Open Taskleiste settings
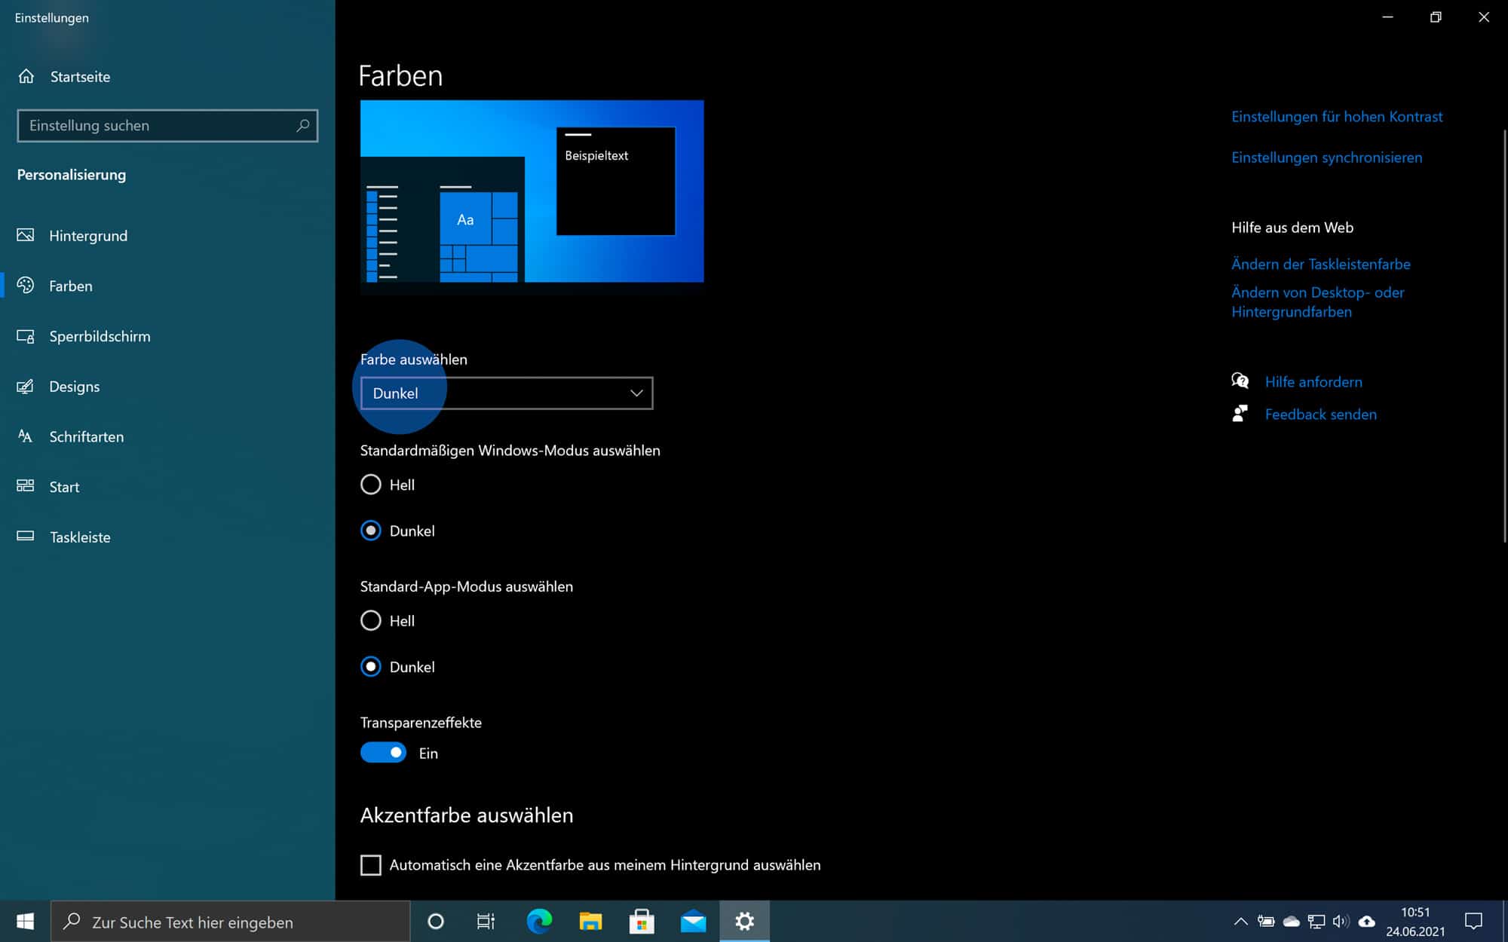 click(x=79, y=537)
